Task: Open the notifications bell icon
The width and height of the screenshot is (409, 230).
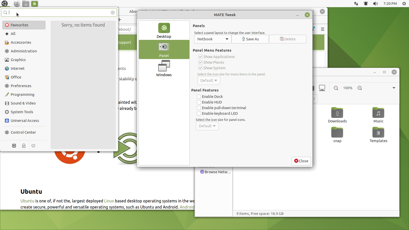Action: 366,4
